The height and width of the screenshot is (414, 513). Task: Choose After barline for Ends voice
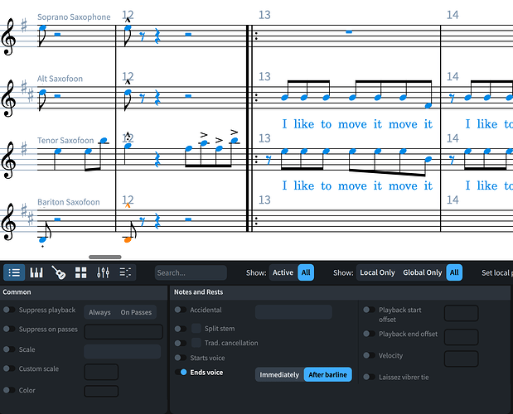pos(328,374)
